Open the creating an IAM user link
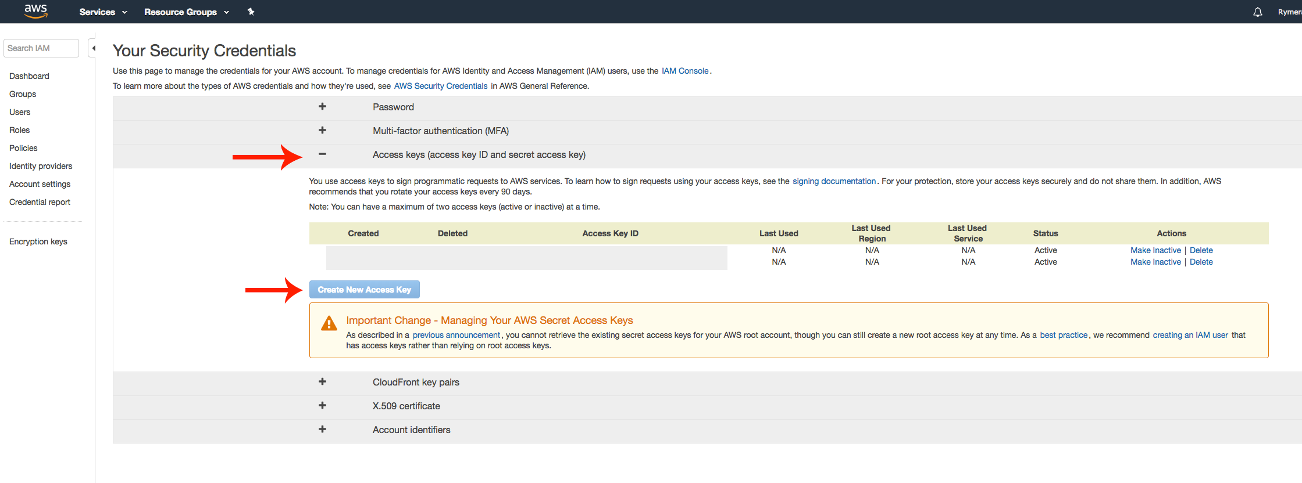The height and width of the screenshot is (483, 1302). coord(1190,335)
